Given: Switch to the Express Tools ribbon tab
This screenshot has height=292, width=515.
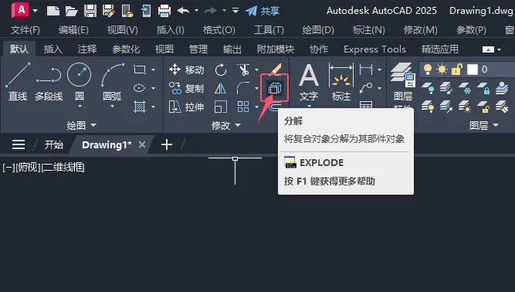Looking at the screenshot, I should 374,49.
